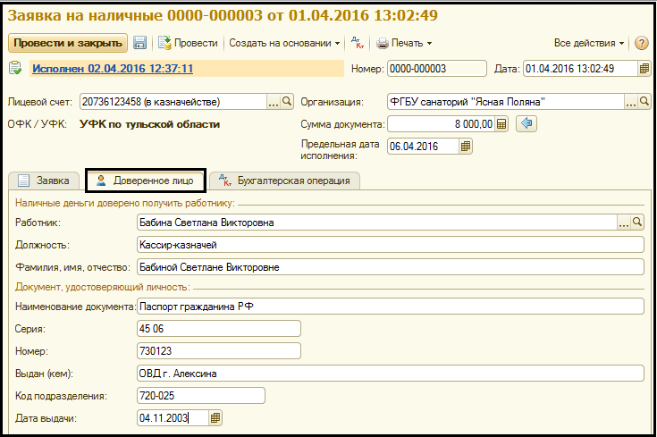
Task: Click the Предельная дата исполнения field
Action: pyautogui.click(x=423, y=147)
